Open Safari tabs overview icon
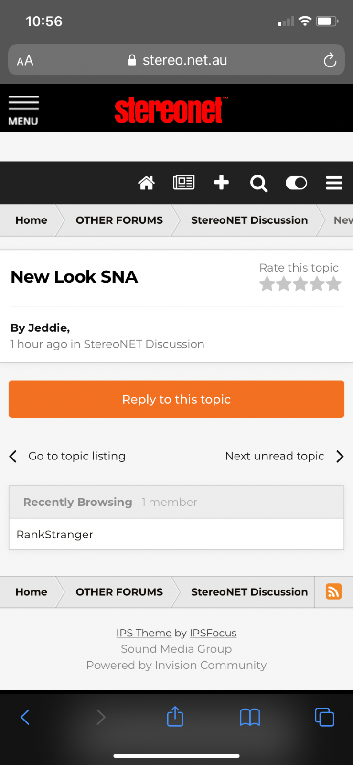 click(324, 717)
